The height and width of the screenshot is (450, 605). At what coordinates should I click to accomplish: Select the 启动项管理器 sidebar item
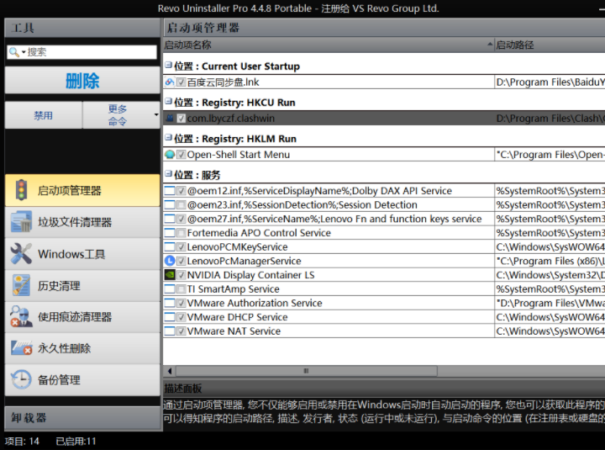(82, 190)
